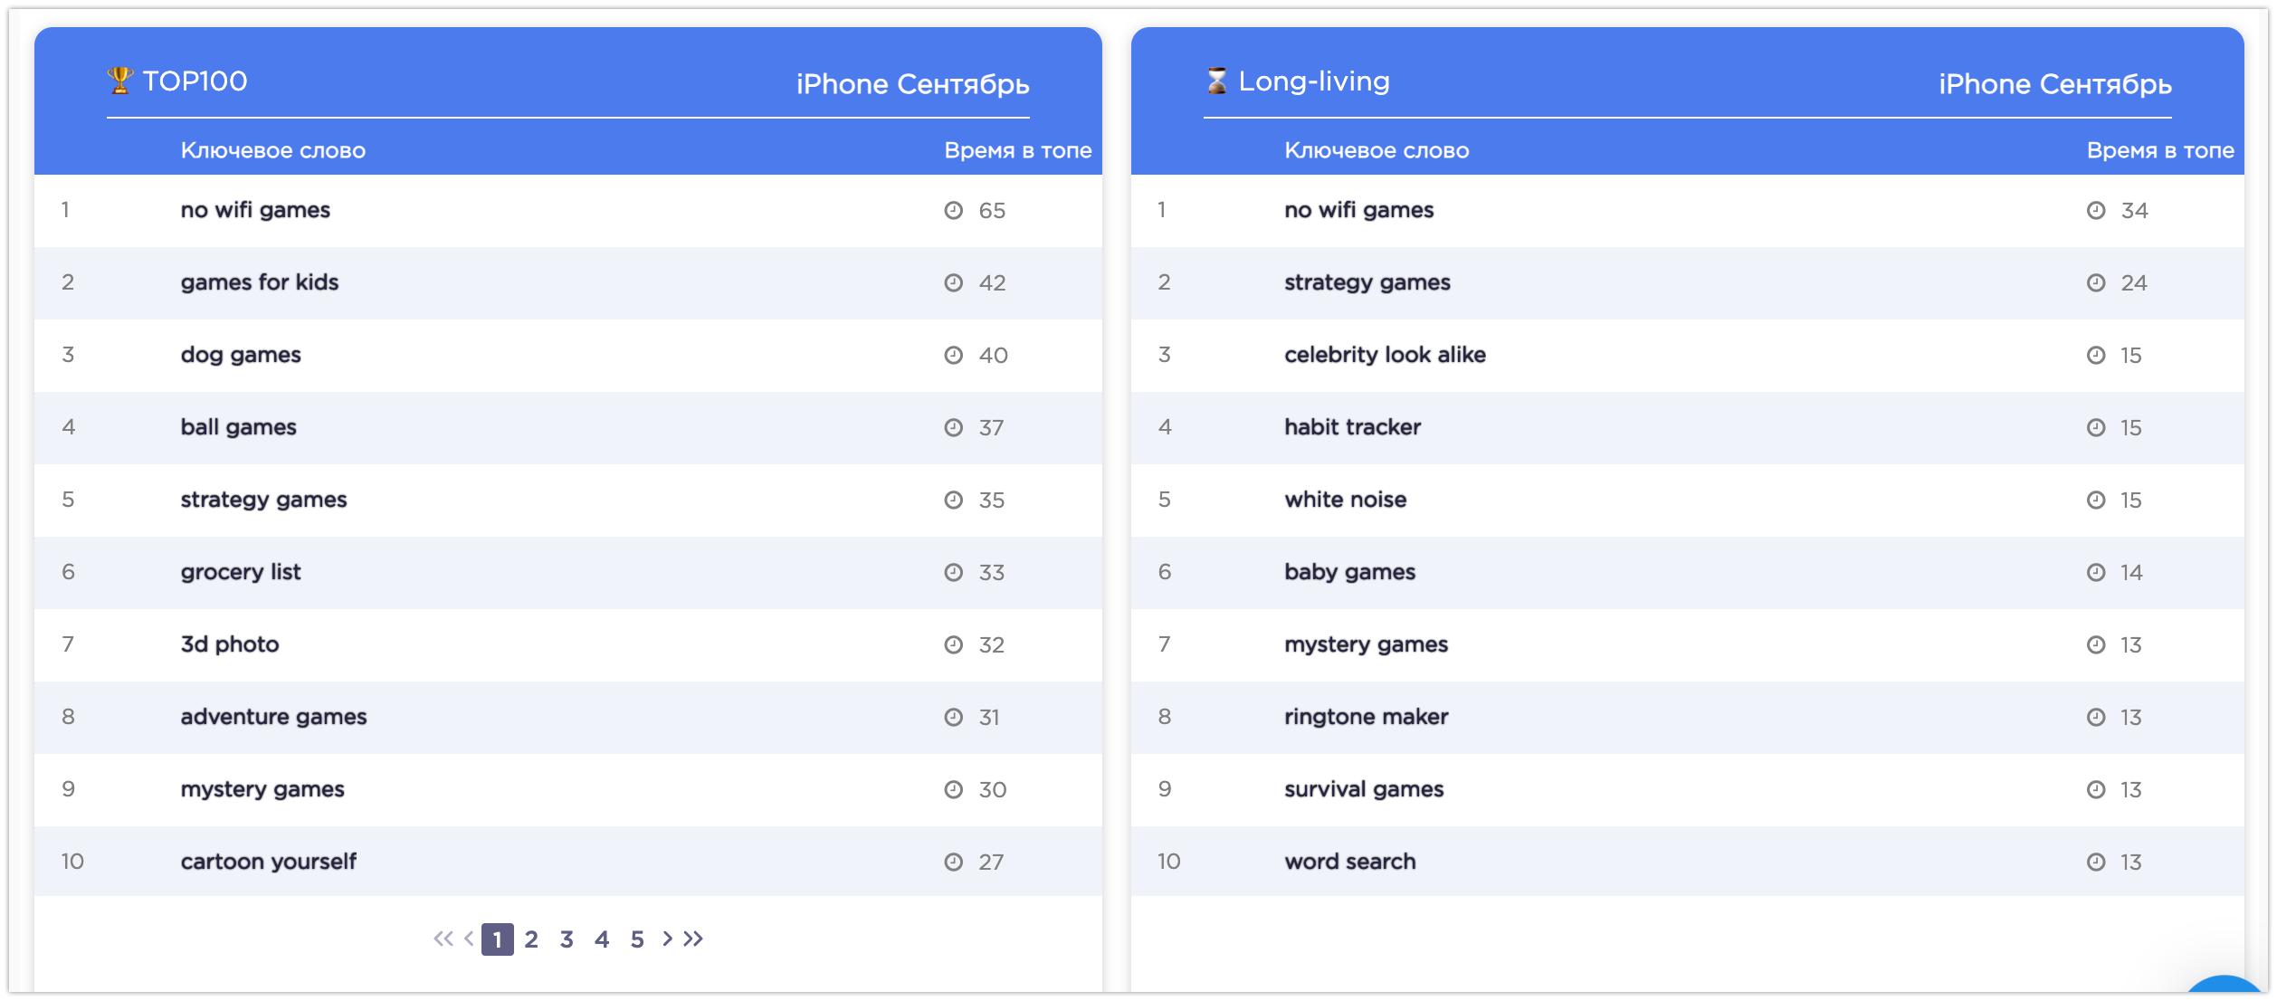The width and height of the screenshot is (2277, 1001).
Task: Select page 5 in pagination
Action: (637, 939)
